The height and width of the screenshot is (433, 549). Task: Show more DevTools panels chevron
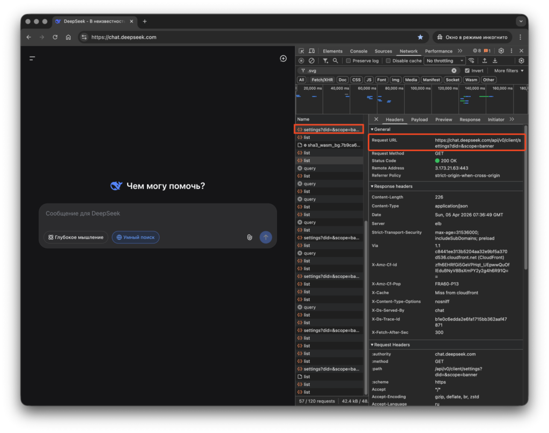coord(460,51)
